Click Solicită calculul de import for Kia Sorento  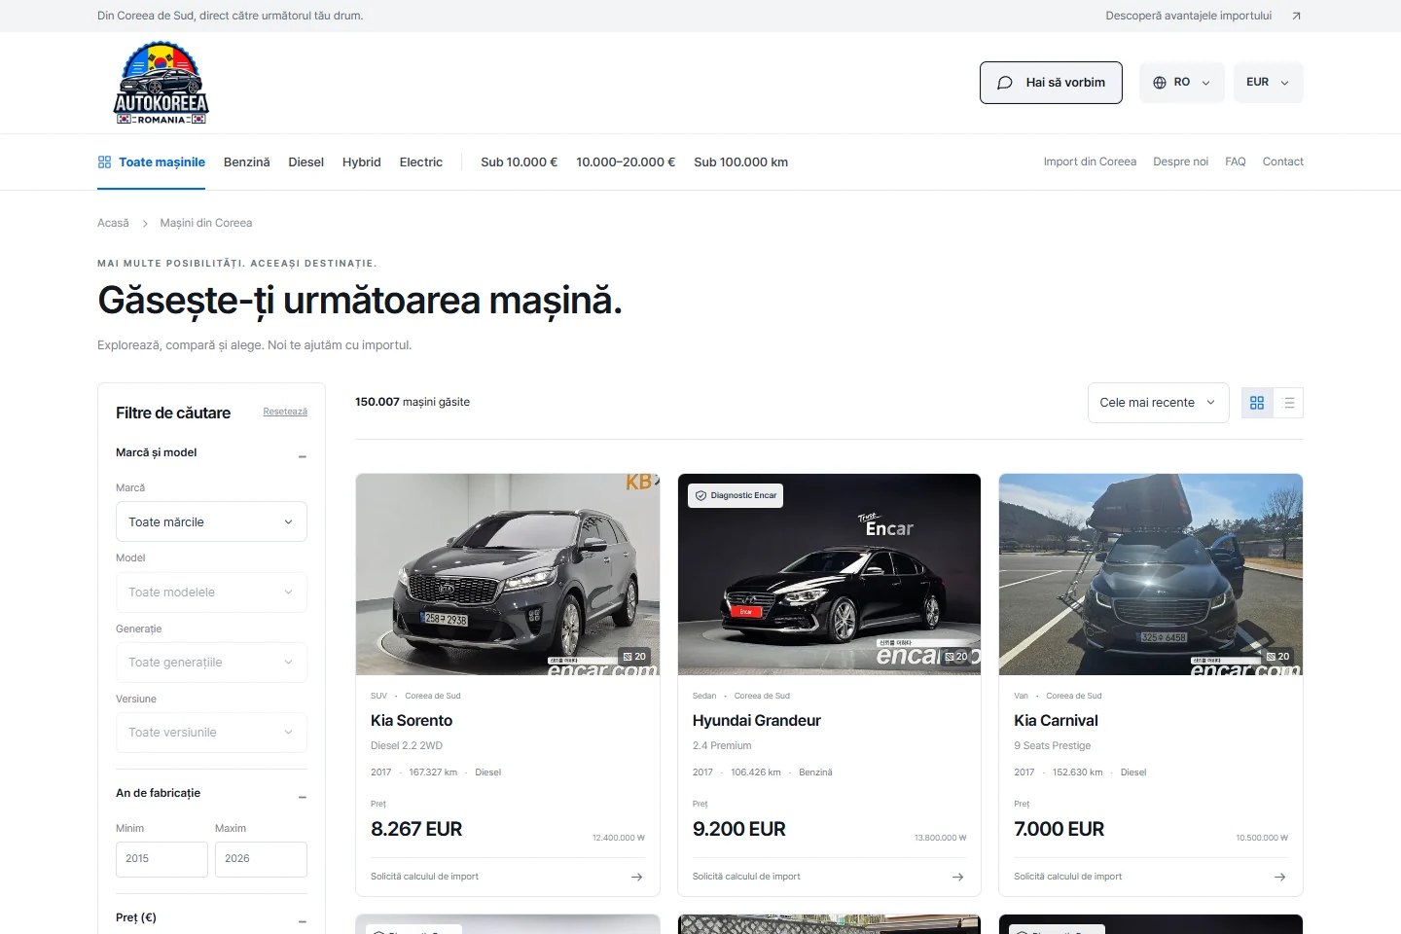coord(424,877)
